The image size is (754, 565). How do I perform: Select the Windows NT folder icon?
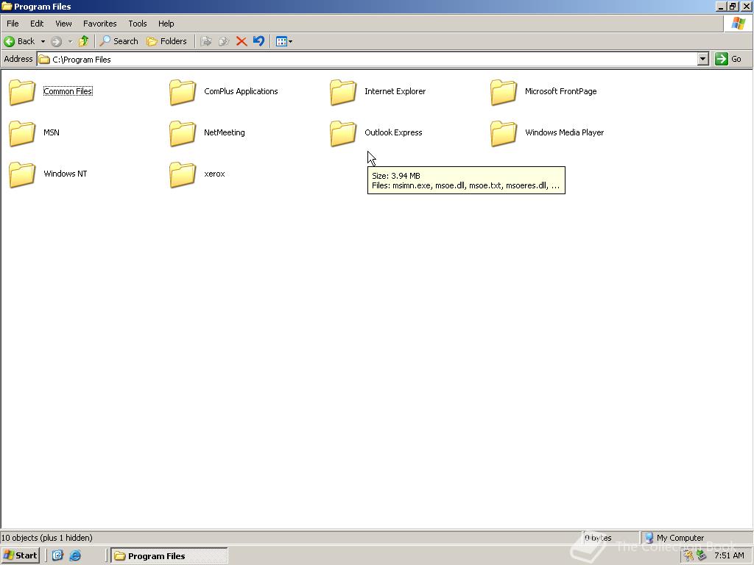point(22,174)
